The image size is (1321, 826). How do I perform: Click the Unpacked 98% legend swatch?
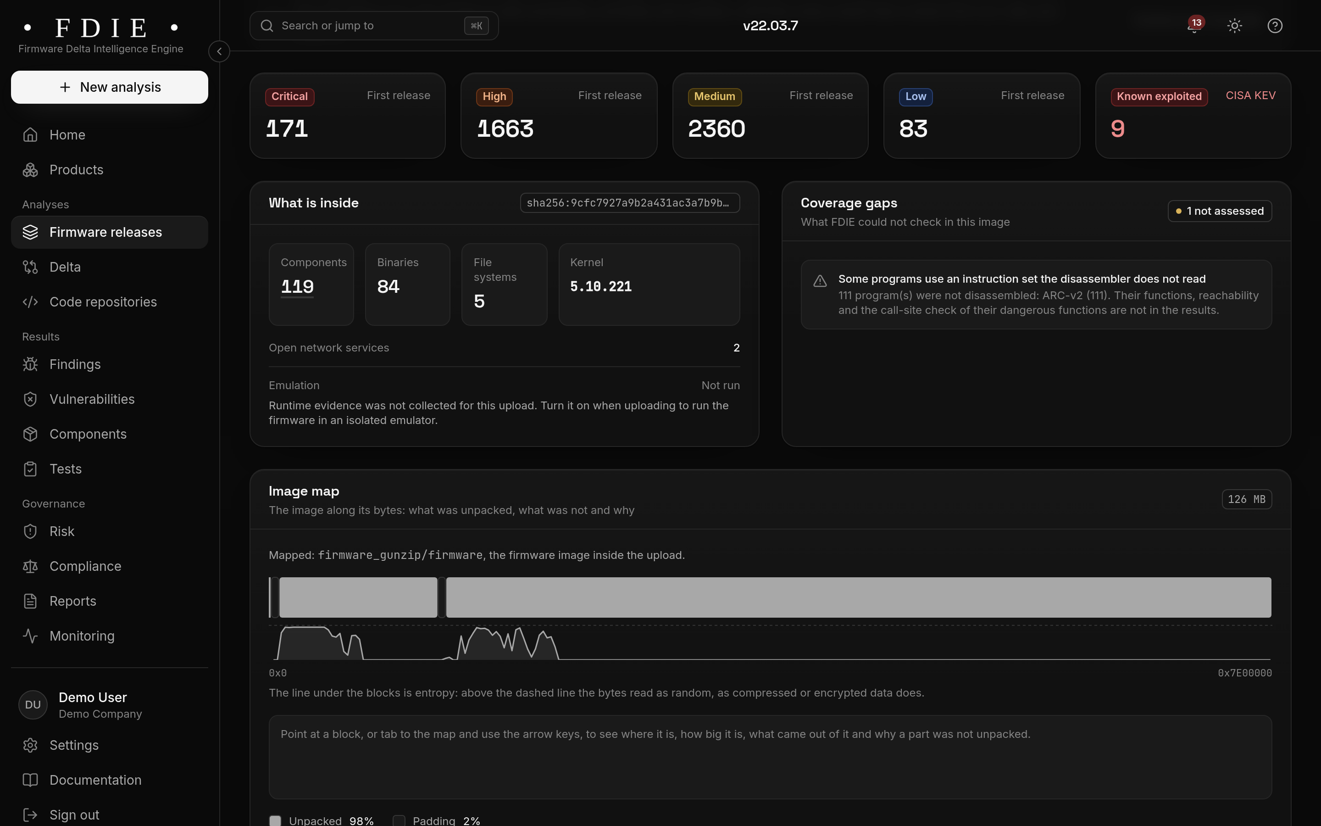[x=275, y=820]
